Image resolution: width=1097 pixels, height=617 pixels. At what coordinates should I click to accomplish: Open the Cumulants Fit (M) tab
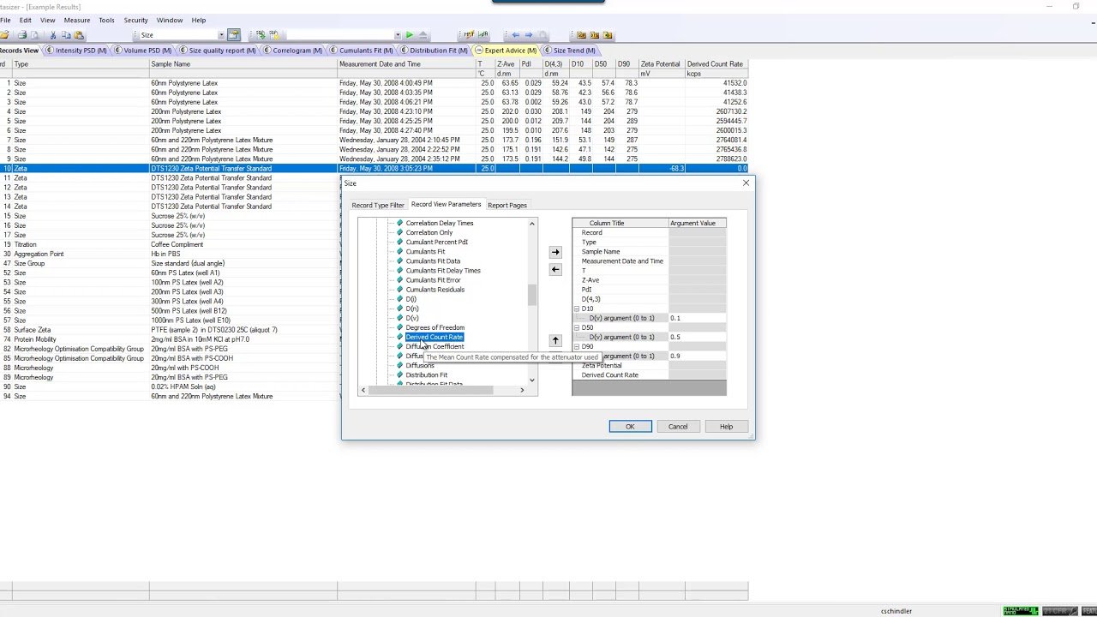360,50
